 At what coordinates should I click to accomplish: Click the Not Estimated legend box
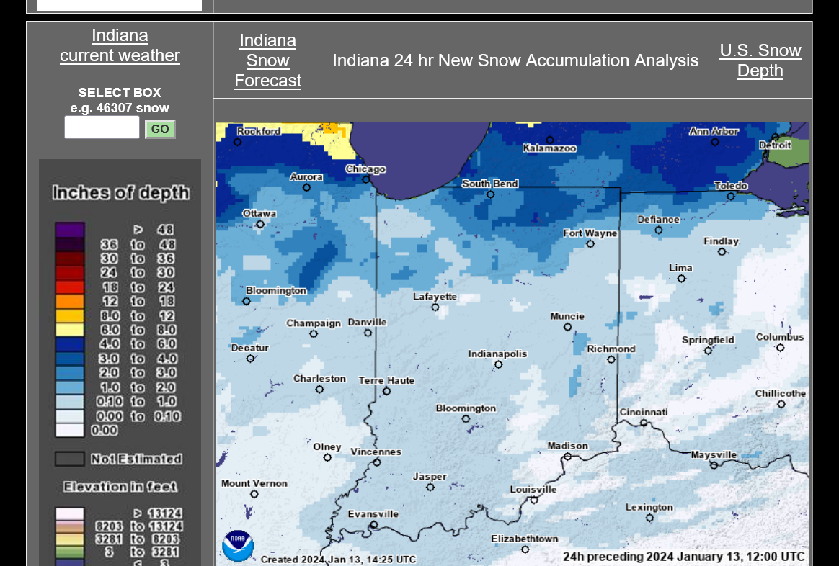[x=70, y=459]
